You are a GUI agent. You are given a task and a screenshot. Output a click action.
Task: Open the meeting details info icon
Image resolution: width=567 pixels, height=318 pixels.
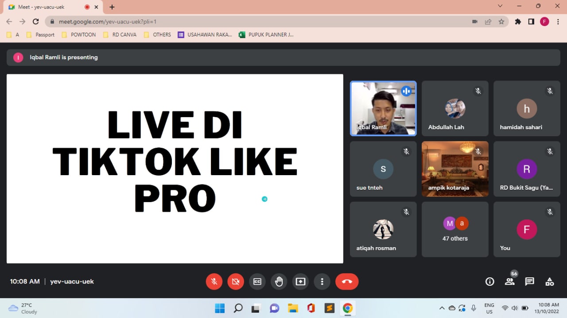(x=489, y=282)
